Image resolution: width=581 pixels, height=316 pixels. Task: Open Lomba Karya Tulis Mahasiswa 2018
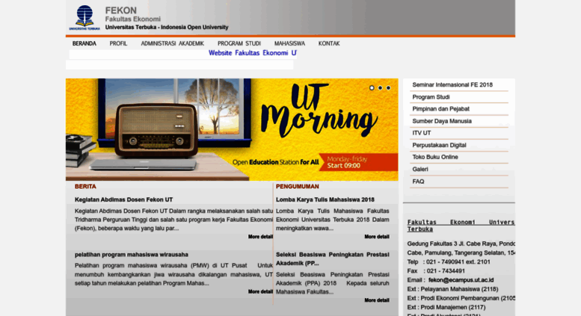pos(325,199)
